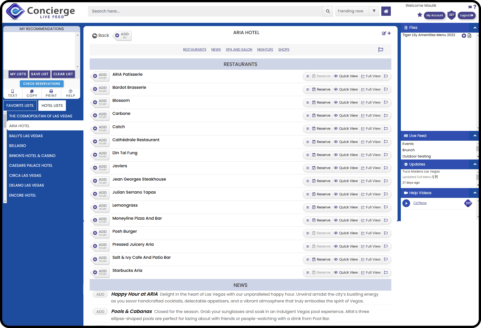The width and height of the screenshot is (481, 328).
Task: Jump to the Spa and Salon section link
Action: pyautogui.click(x=239, y=50)
